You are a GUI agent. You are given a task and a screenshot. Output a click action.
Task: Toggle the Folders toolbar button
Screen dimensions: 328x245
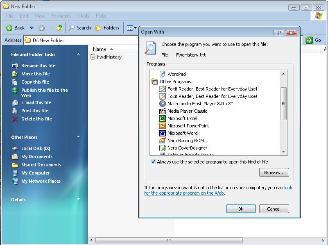107,28
